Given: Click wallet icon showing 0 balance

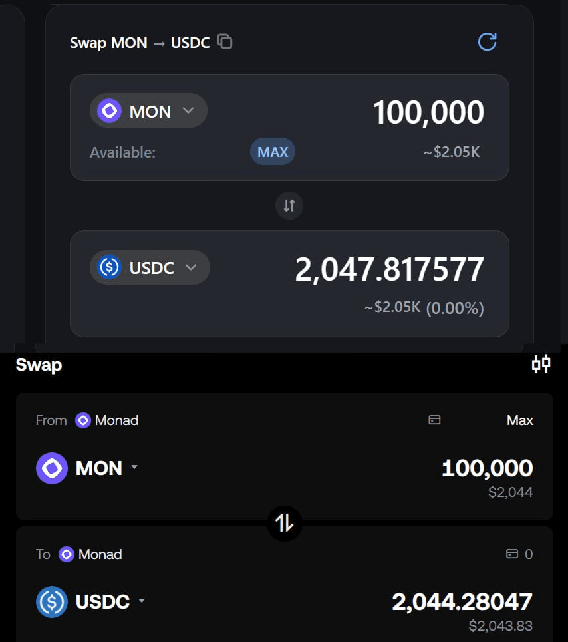Looking at the screenshot, I should click(512, 554).
